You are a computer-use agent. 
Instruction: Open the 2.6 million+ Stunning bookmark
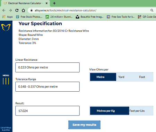[59, 17]
